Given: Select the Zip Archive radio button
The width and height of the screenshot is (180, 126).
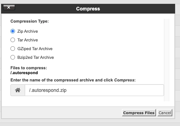Looking at the screenshot, I should (x=13, y=31).
